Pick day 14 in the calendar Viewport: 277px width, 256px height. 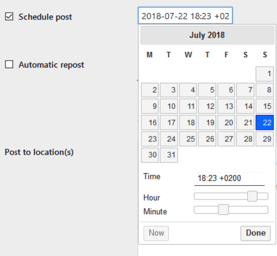click(x=245, y=106)
